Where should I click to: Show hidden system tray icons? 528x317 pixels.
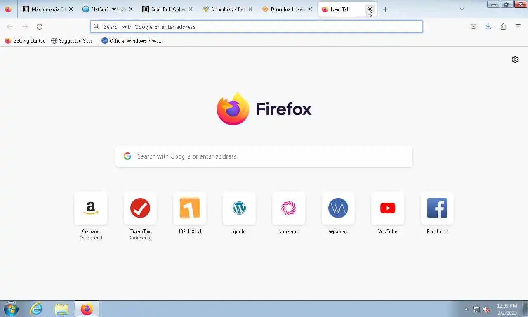pos(467,309)
